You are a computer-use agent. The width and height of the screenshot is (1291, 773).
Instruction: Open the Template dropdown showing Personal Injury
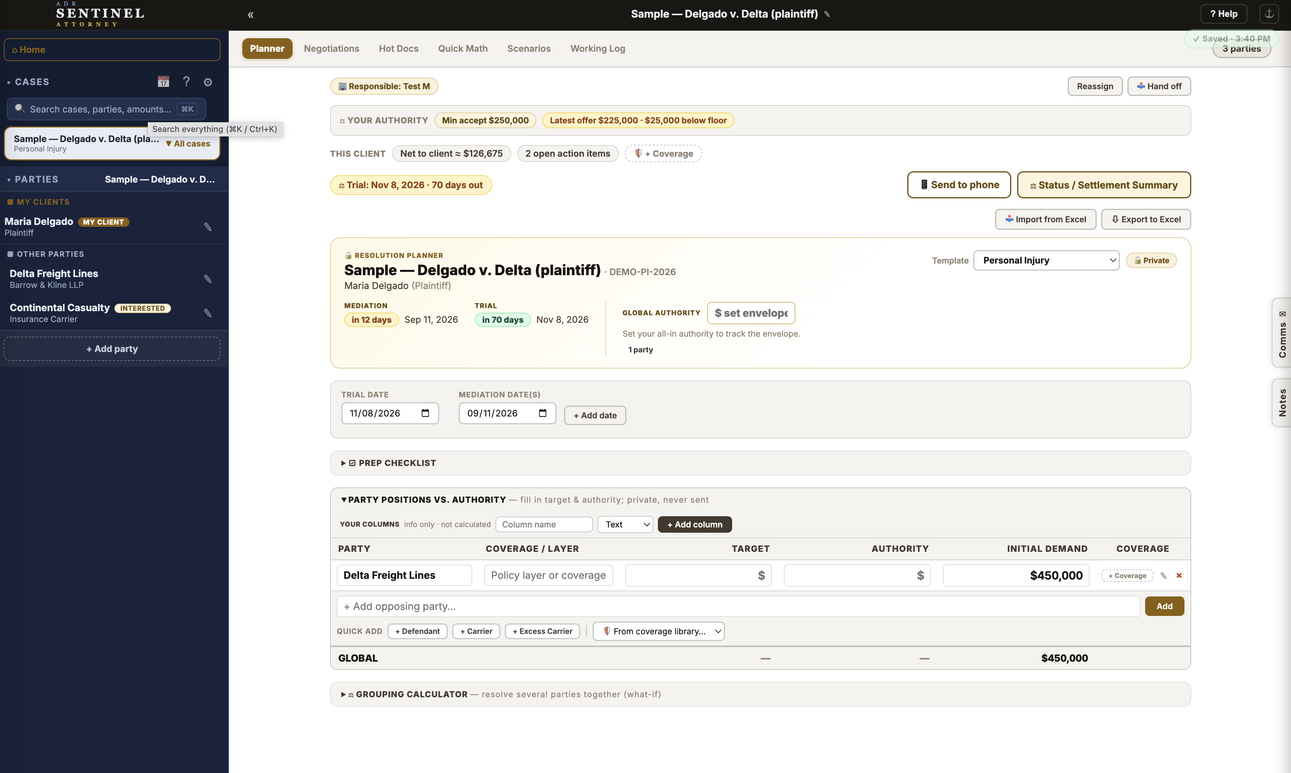[1046, 261]
